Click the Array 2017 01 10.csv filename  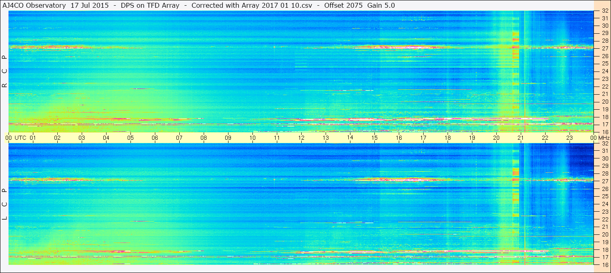(277, 5)
